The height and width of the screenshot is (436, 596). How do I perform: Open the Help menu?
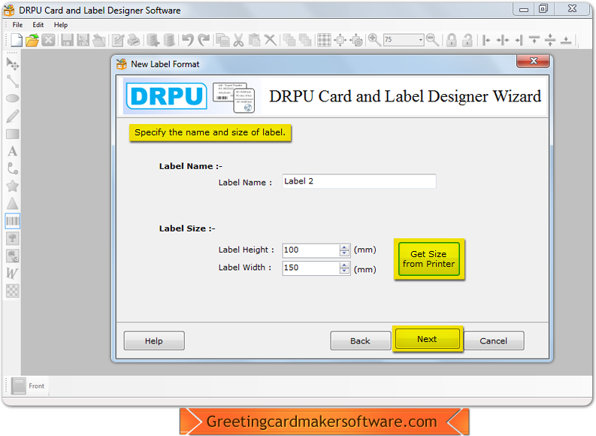[61, 25]
